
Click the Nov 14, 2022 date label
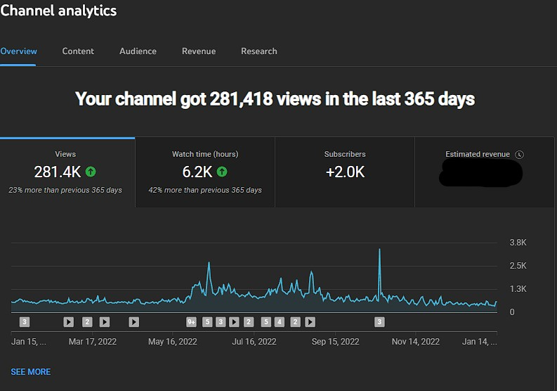pyautogui.click(x=416, y=342)
